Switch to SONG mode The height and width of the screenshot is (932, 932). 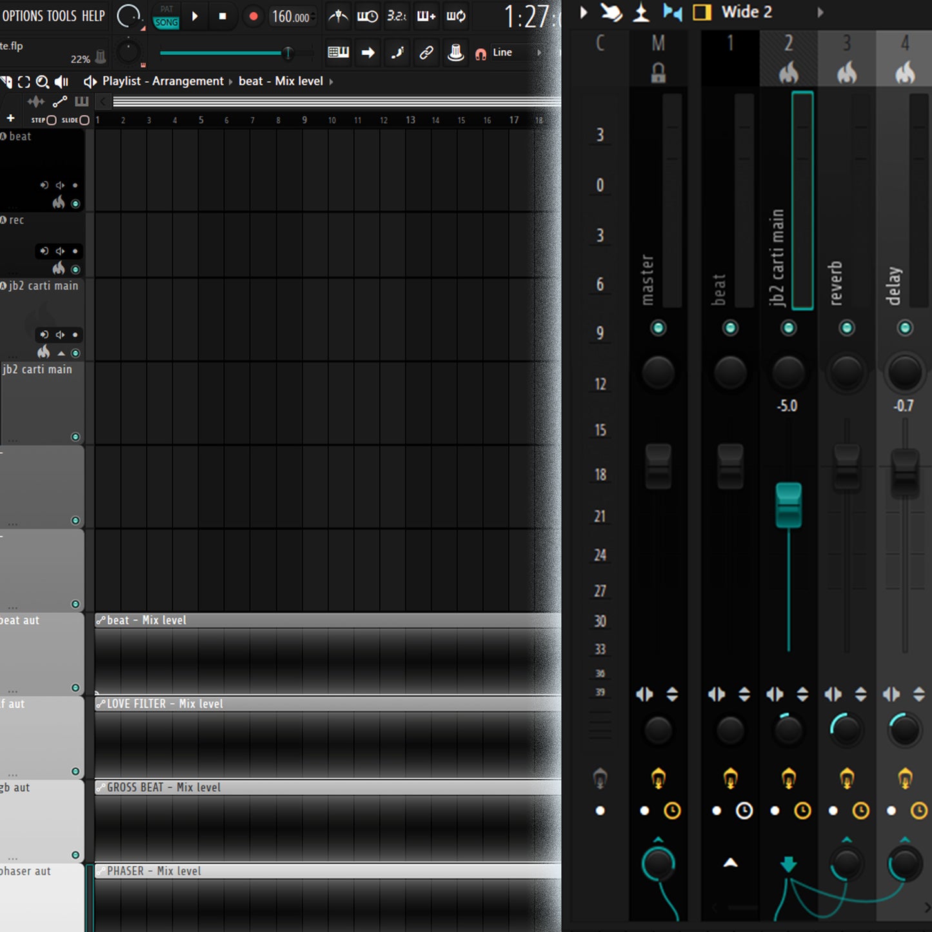pyautogui.click(x=166, y=23)
